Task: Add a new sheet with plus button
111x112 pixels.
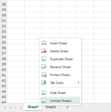Action: (67, 107)
